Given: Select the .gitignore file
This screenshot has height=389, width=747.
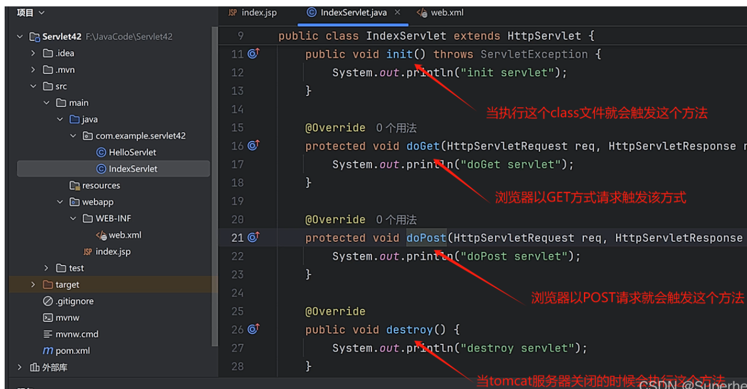Looking at the screenshot, I should point(74,301).
